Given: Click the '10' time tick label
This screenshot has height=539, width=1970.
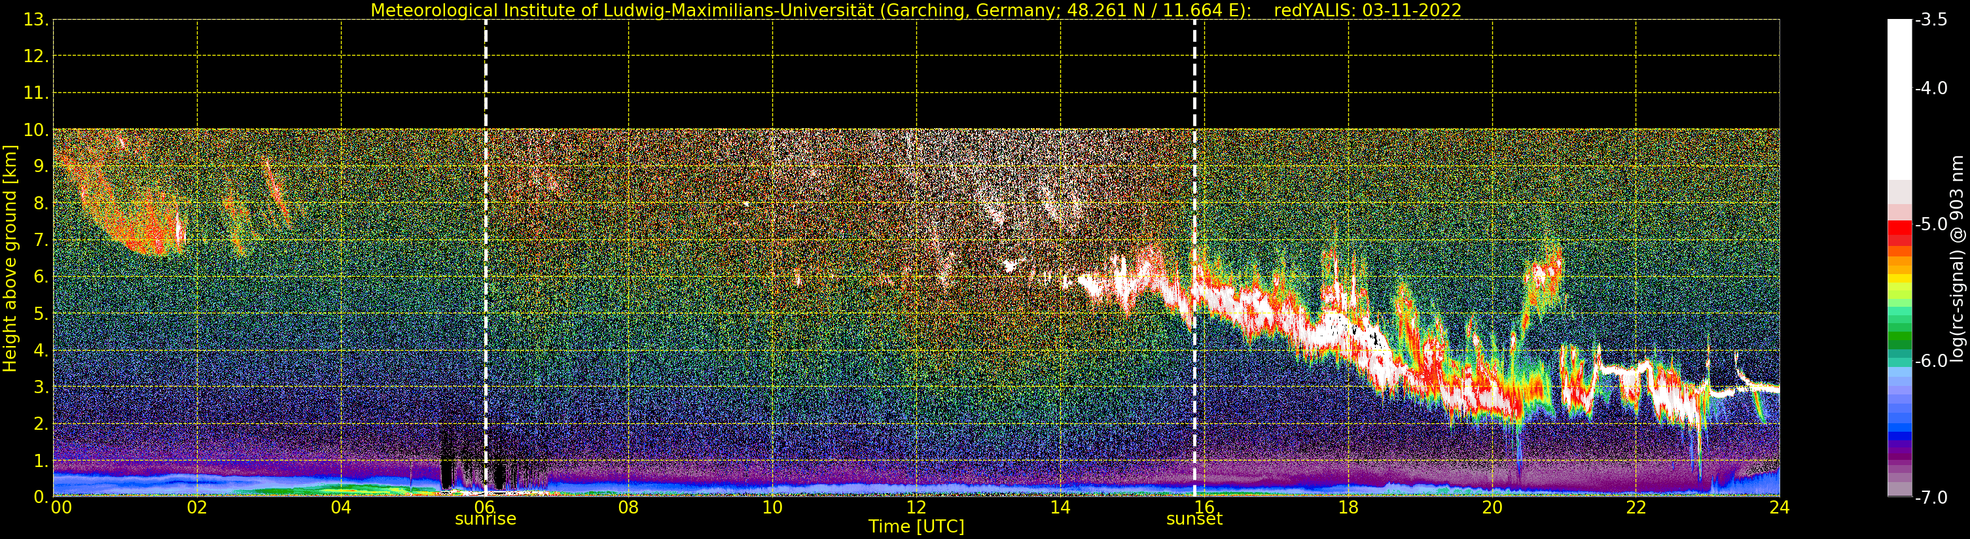Looking at the screenshot, I should tap(772, 507).
